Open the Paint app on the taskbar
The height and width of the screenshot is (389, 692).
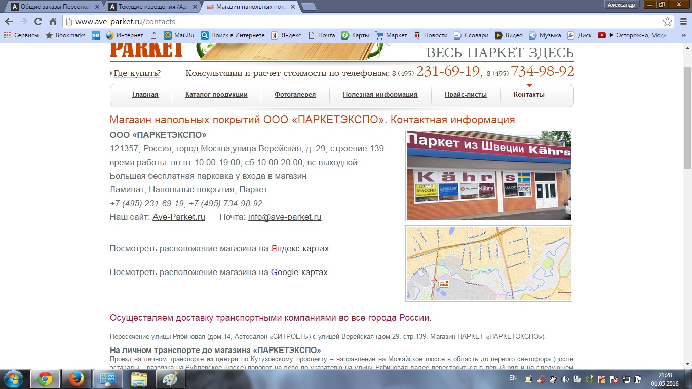point(171,379)
